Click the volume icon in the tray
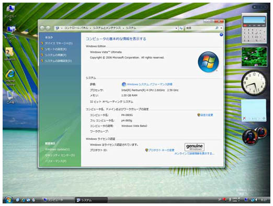Screen dimensions: 273x206 [x=256, y=200]
